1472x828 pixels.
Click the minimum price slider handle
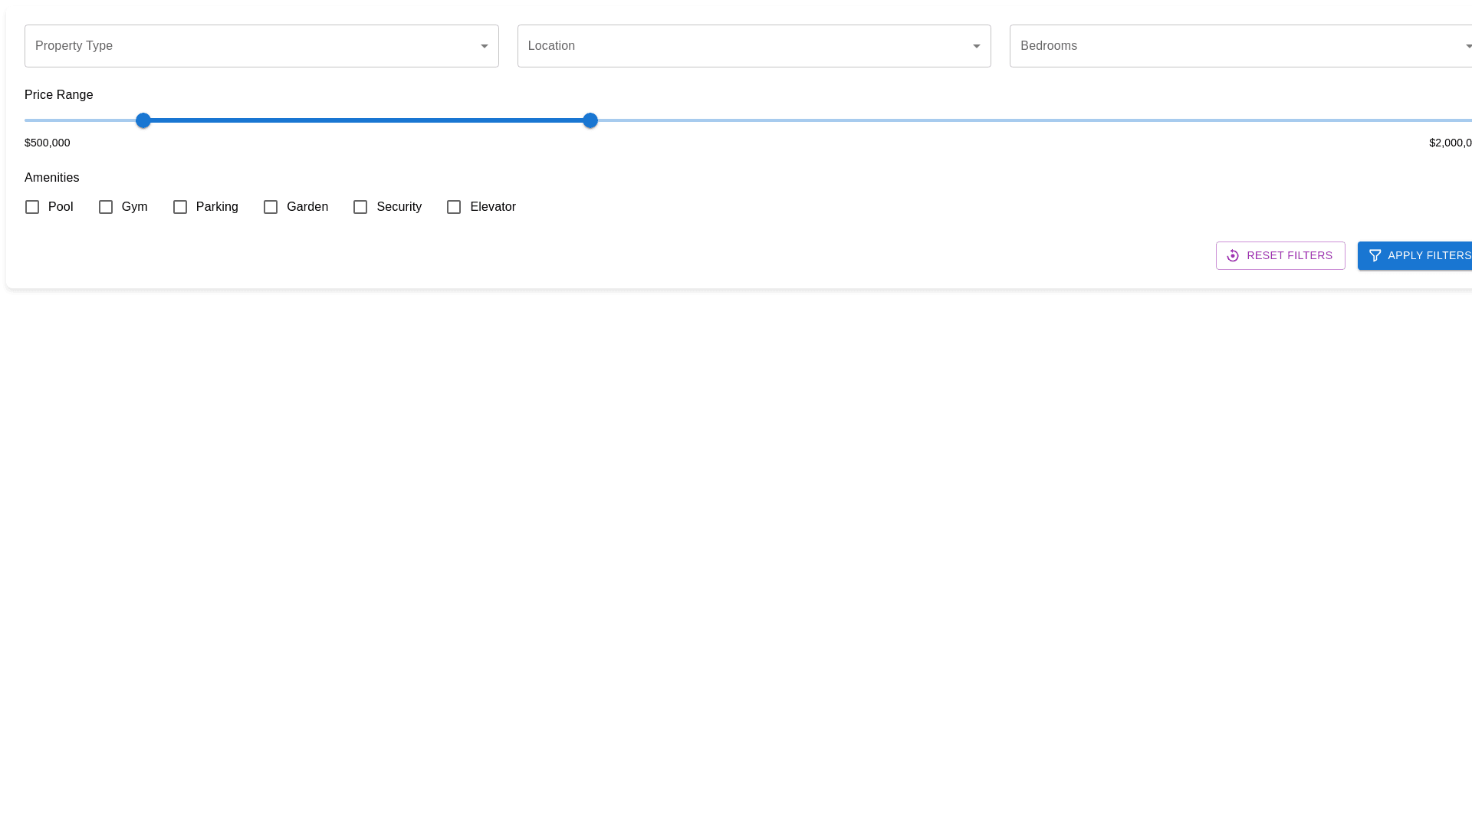coord(143,120)
